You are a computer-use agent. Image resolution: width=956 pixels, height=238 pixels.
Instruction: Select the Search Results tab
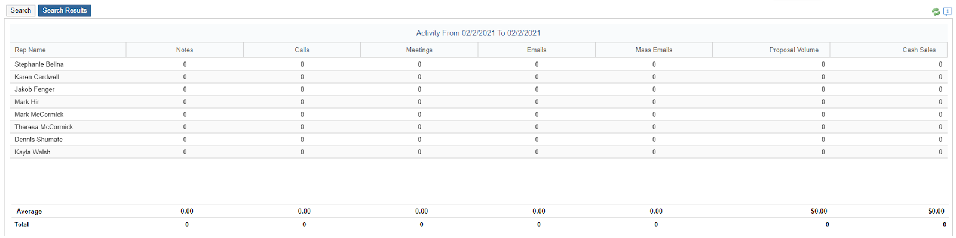(65, 10)
